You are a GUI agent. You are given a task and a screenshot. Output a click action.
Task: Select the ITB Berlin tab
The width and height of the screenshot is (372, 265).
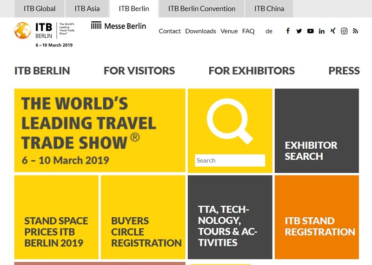(x=134, y=9)
